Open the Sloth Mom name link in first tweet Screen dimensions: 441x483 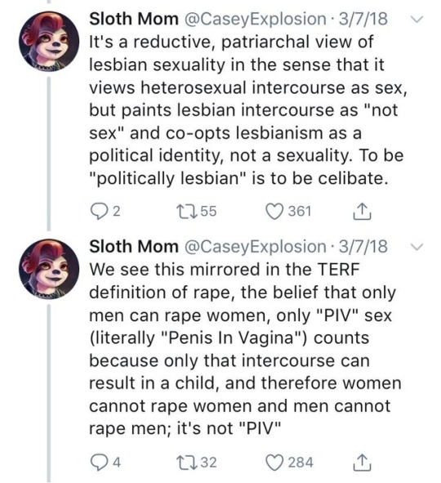point(134,19)
